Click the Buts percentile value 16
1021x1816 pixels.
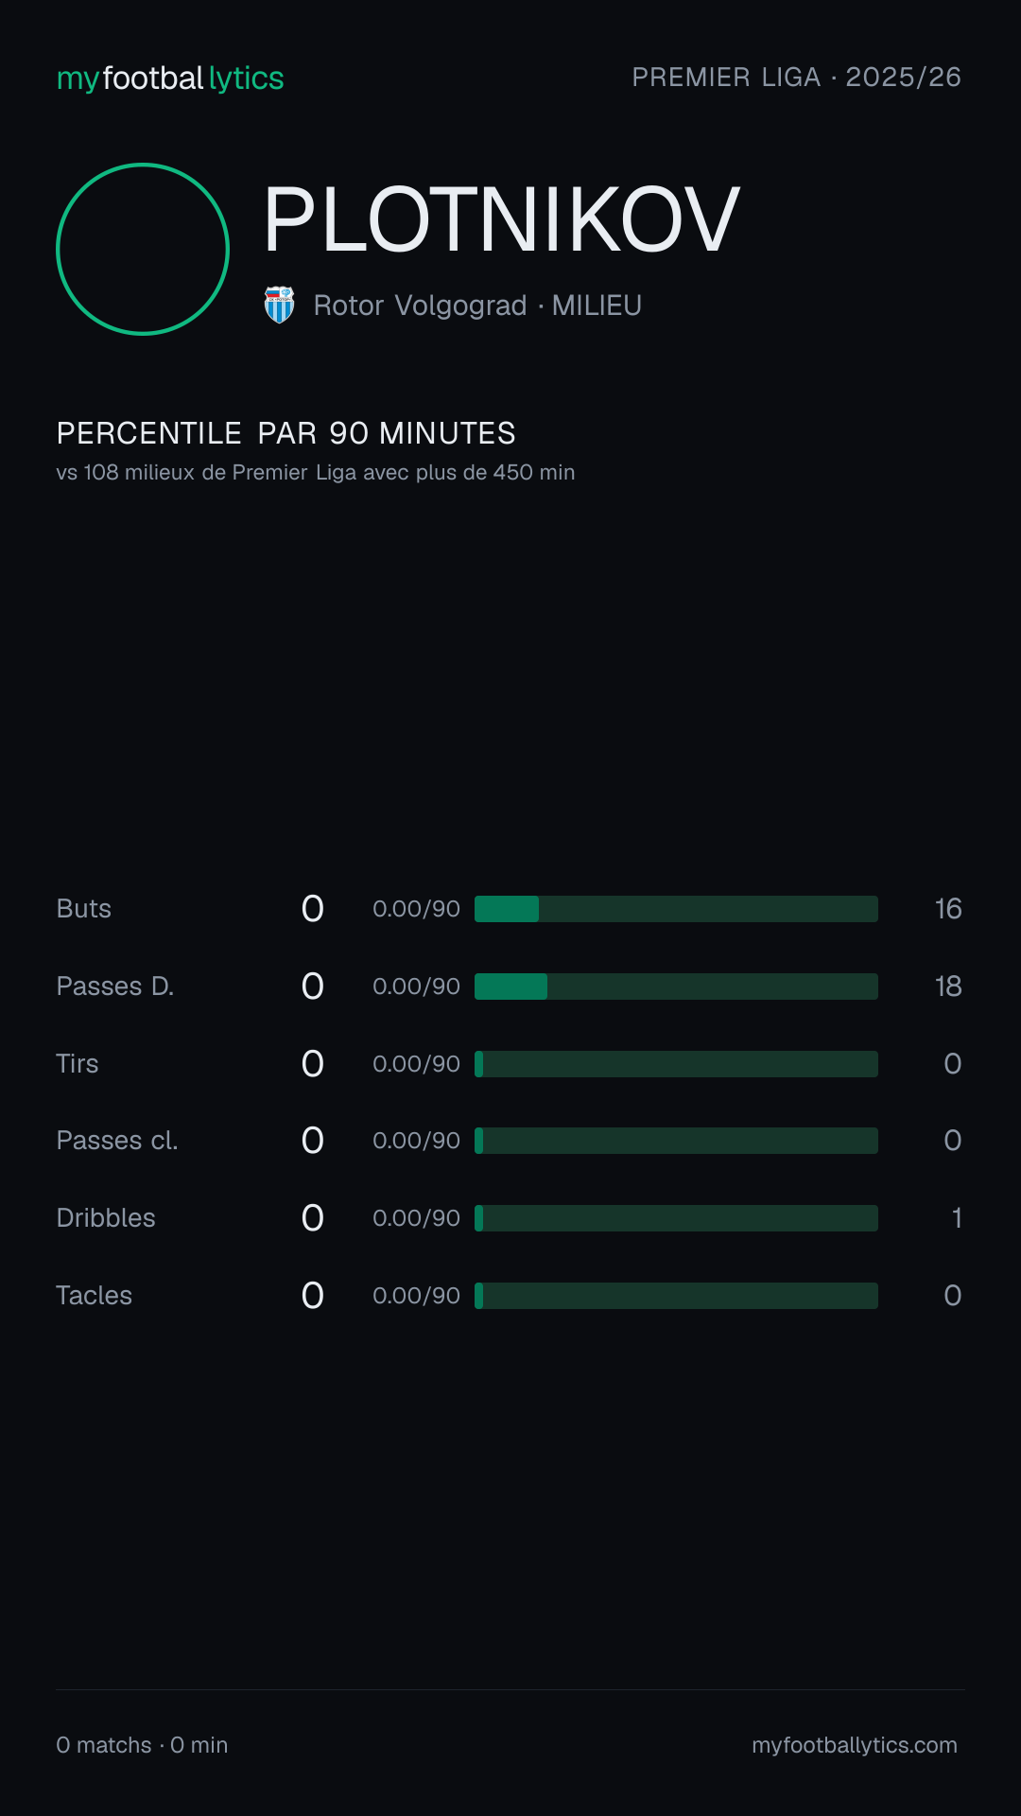[x=948, y=909]
